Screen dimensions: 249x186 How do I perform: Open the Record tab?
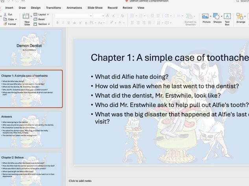pos(113,8)
